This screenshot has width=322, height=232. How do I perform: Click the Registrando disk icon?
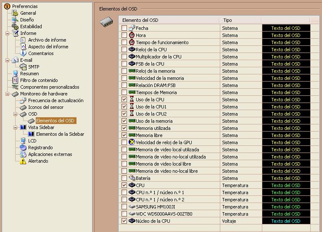[x=23, y=148]
